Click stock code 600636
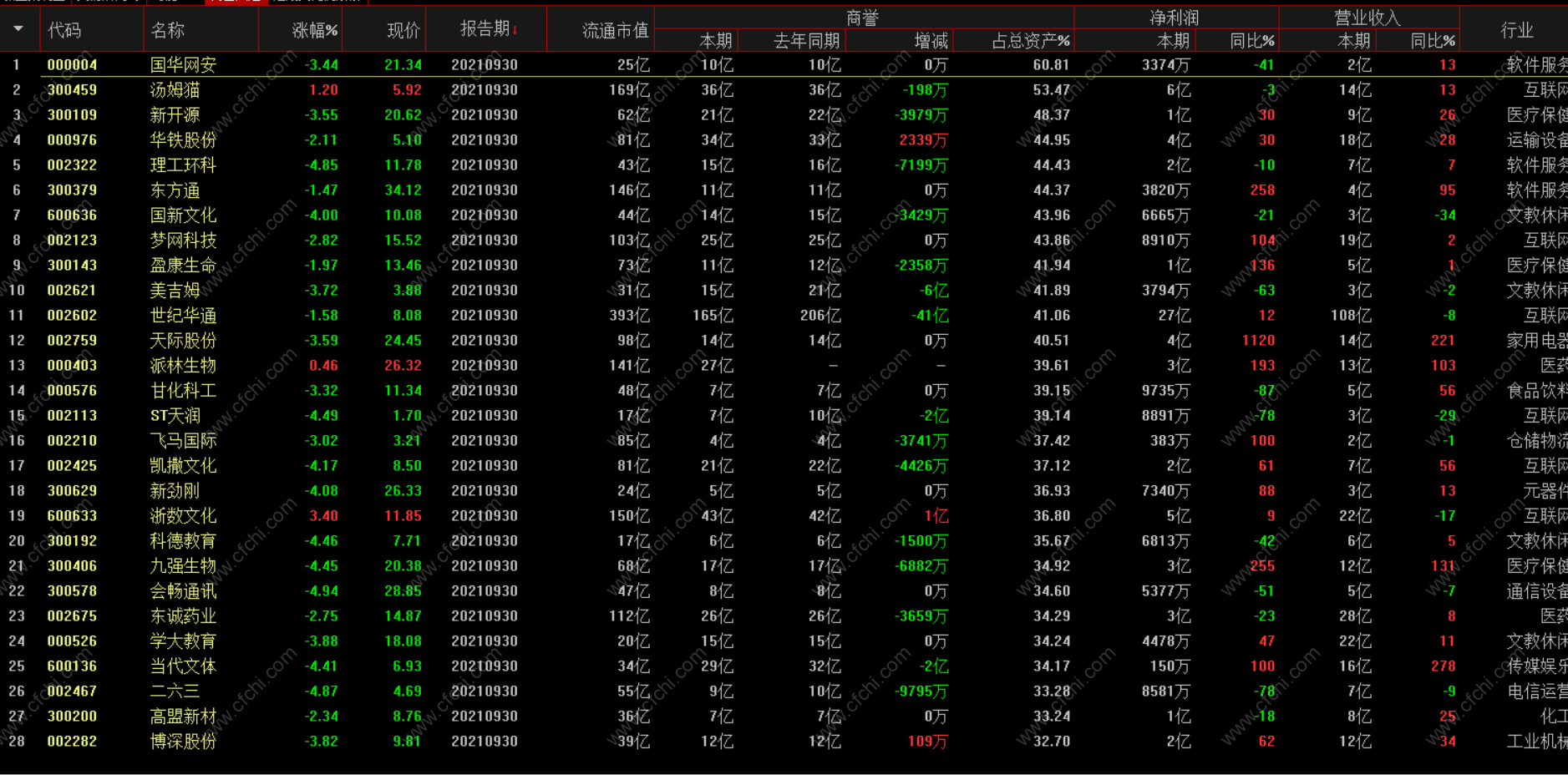Screen dimensions: 1568x775 pyautogui.click(x=72, y=215)
